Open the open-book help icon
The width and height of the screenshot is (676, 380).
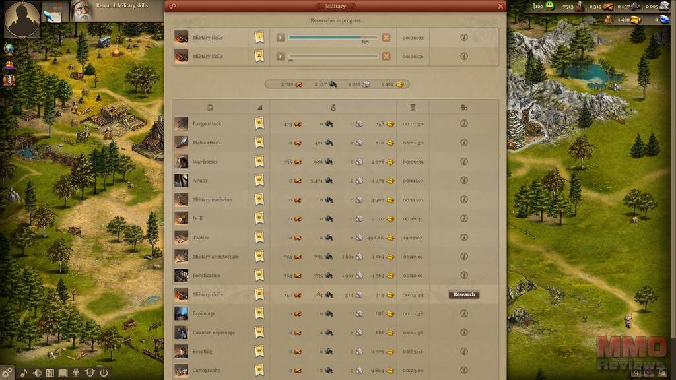63,373
